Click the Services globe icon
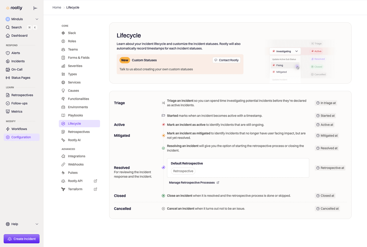The image size is (367, 247). click(x=63, y=82)
